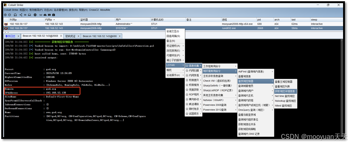Viewport: 349px width, 143px height.
Task: Expand the ☆ 权限提升 submenu
Action: click(193, 80)
